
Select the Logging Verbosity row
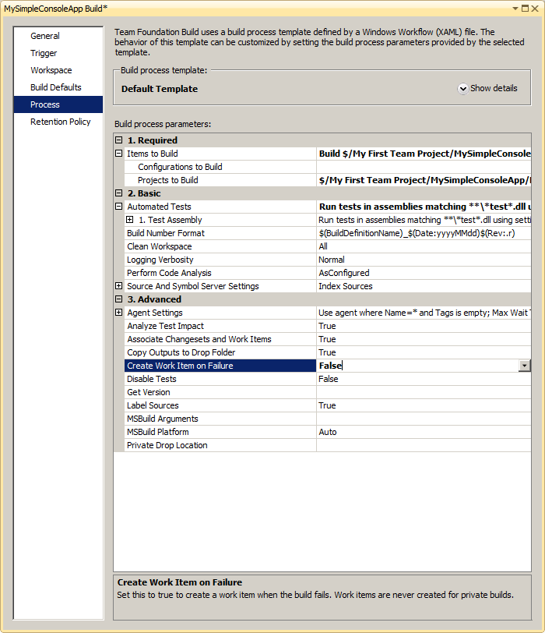(x=220, y=260)
